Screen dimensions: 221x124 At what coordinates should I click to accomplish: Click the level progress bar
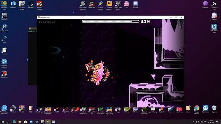110,21
